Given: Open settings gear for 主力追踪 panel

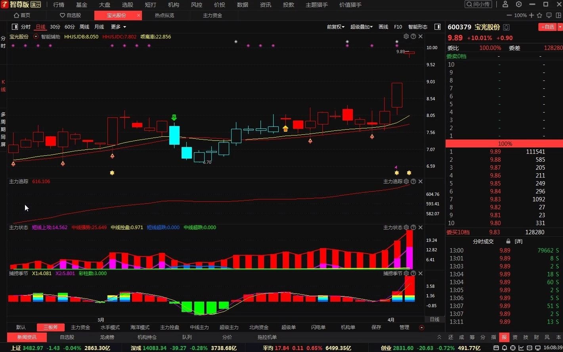Looking at the screenshot, I should [406, 182].
